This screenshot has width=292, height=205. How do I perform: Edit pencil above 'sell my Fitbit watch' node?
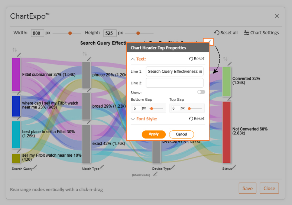point(19,151)
